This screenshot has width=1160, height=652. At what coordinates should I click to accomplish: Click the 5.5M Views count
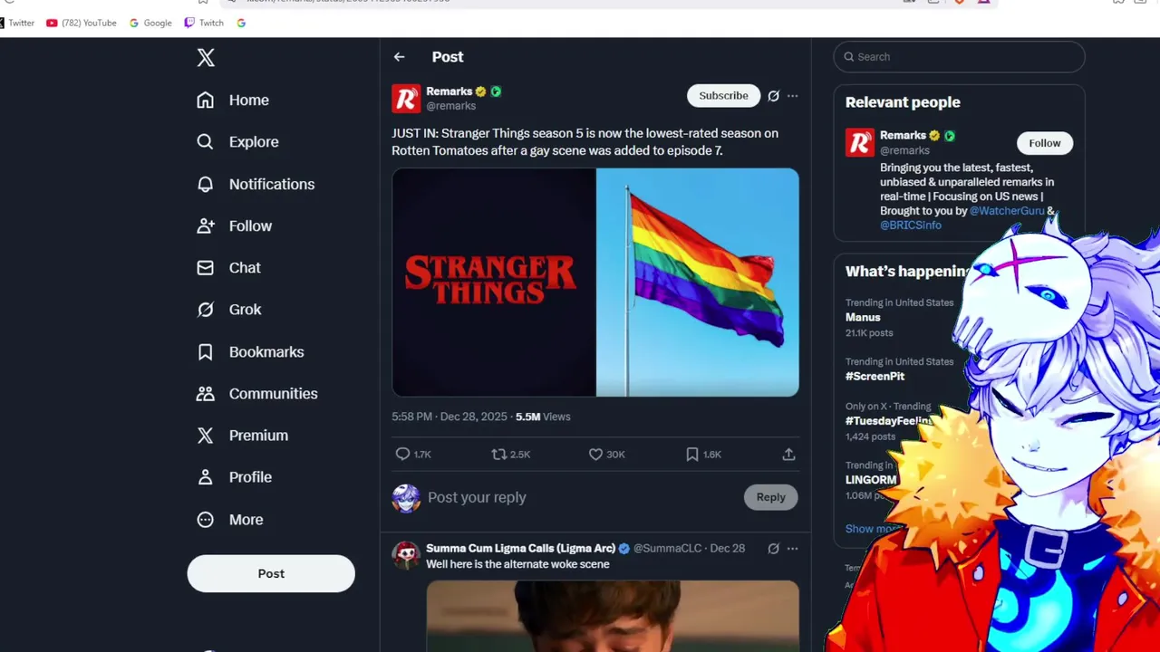[543, 417]
